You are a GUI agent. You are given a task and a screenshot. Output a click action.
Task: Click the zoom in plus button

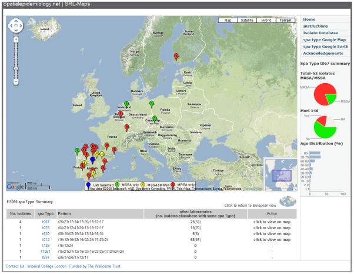pos(16,39)
